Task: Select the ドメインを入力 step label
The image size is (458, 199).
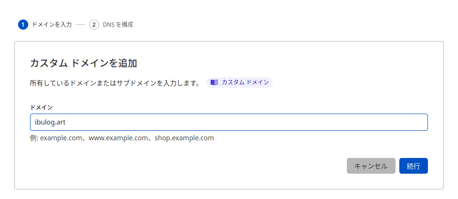Action: tap(52, 24)
